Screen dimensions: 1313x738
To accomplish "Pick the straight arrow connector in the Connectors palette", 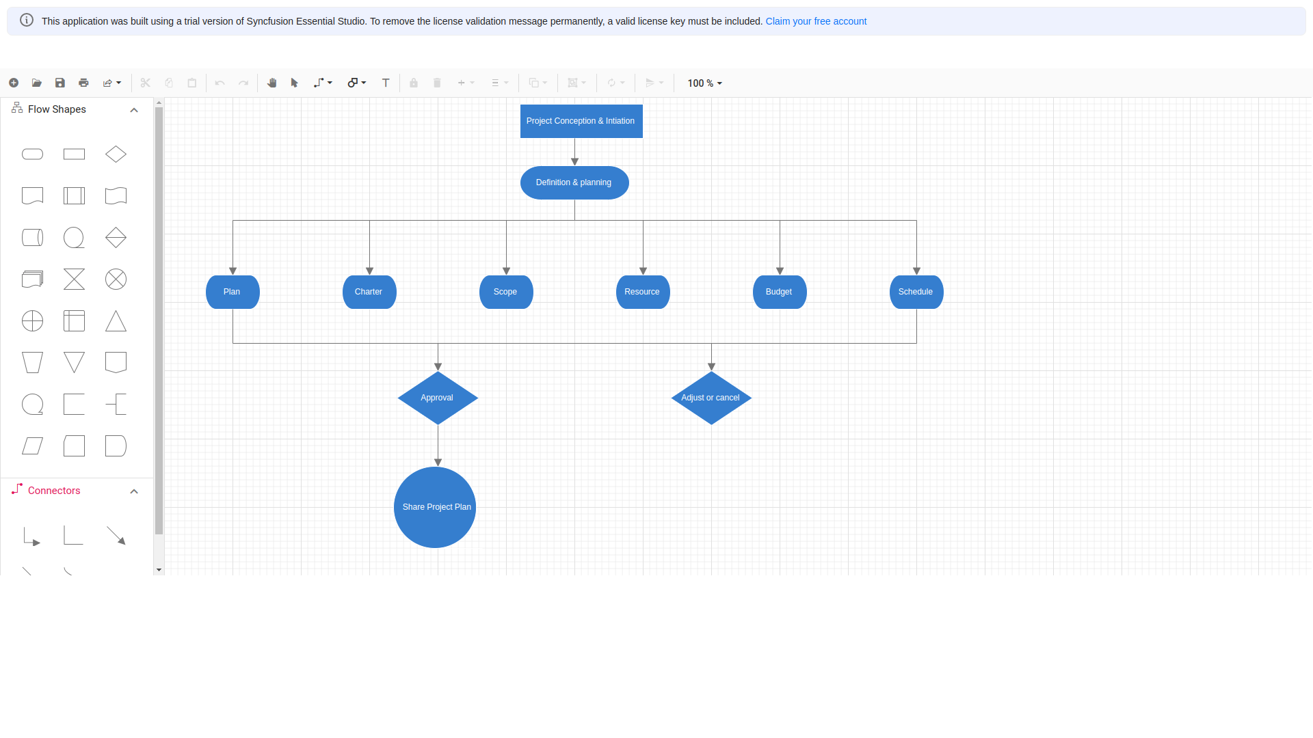I will pos(116,536).
